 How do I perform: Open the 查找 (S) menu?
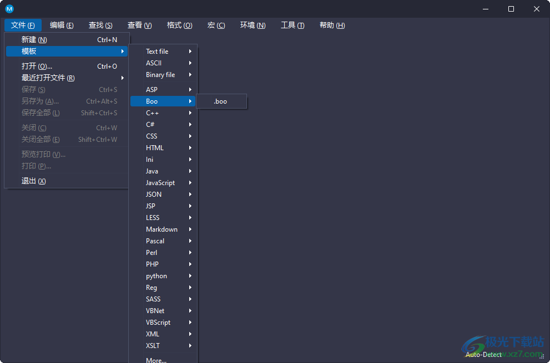click(100, 25)
